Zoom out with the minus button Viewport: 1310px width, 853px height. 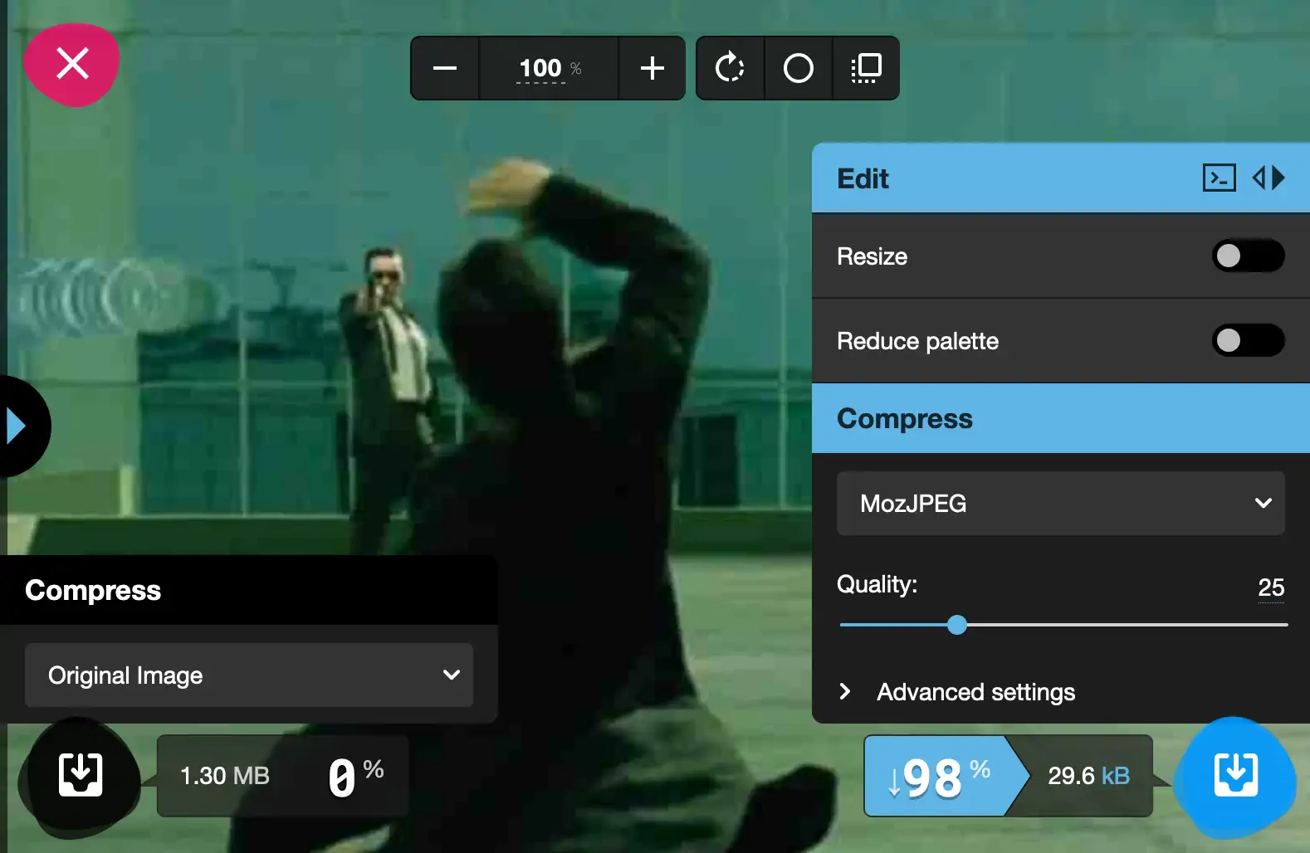tap(445, 68)
